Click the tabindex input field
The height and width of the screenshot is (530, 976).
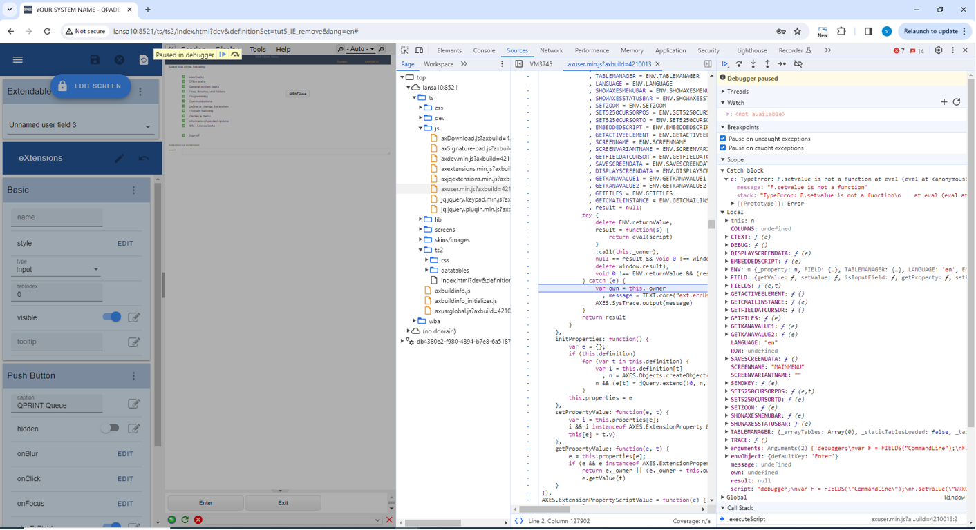(57, 294)
